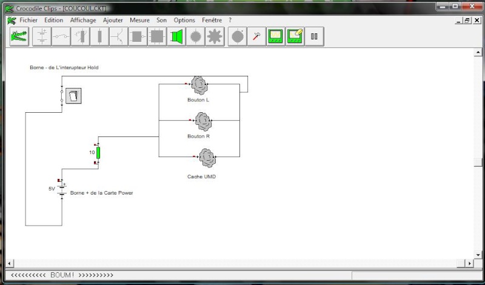Click the '5V' battery value
Screen dimensions: 485x285
pyautogui.click(x=52, y=189)
